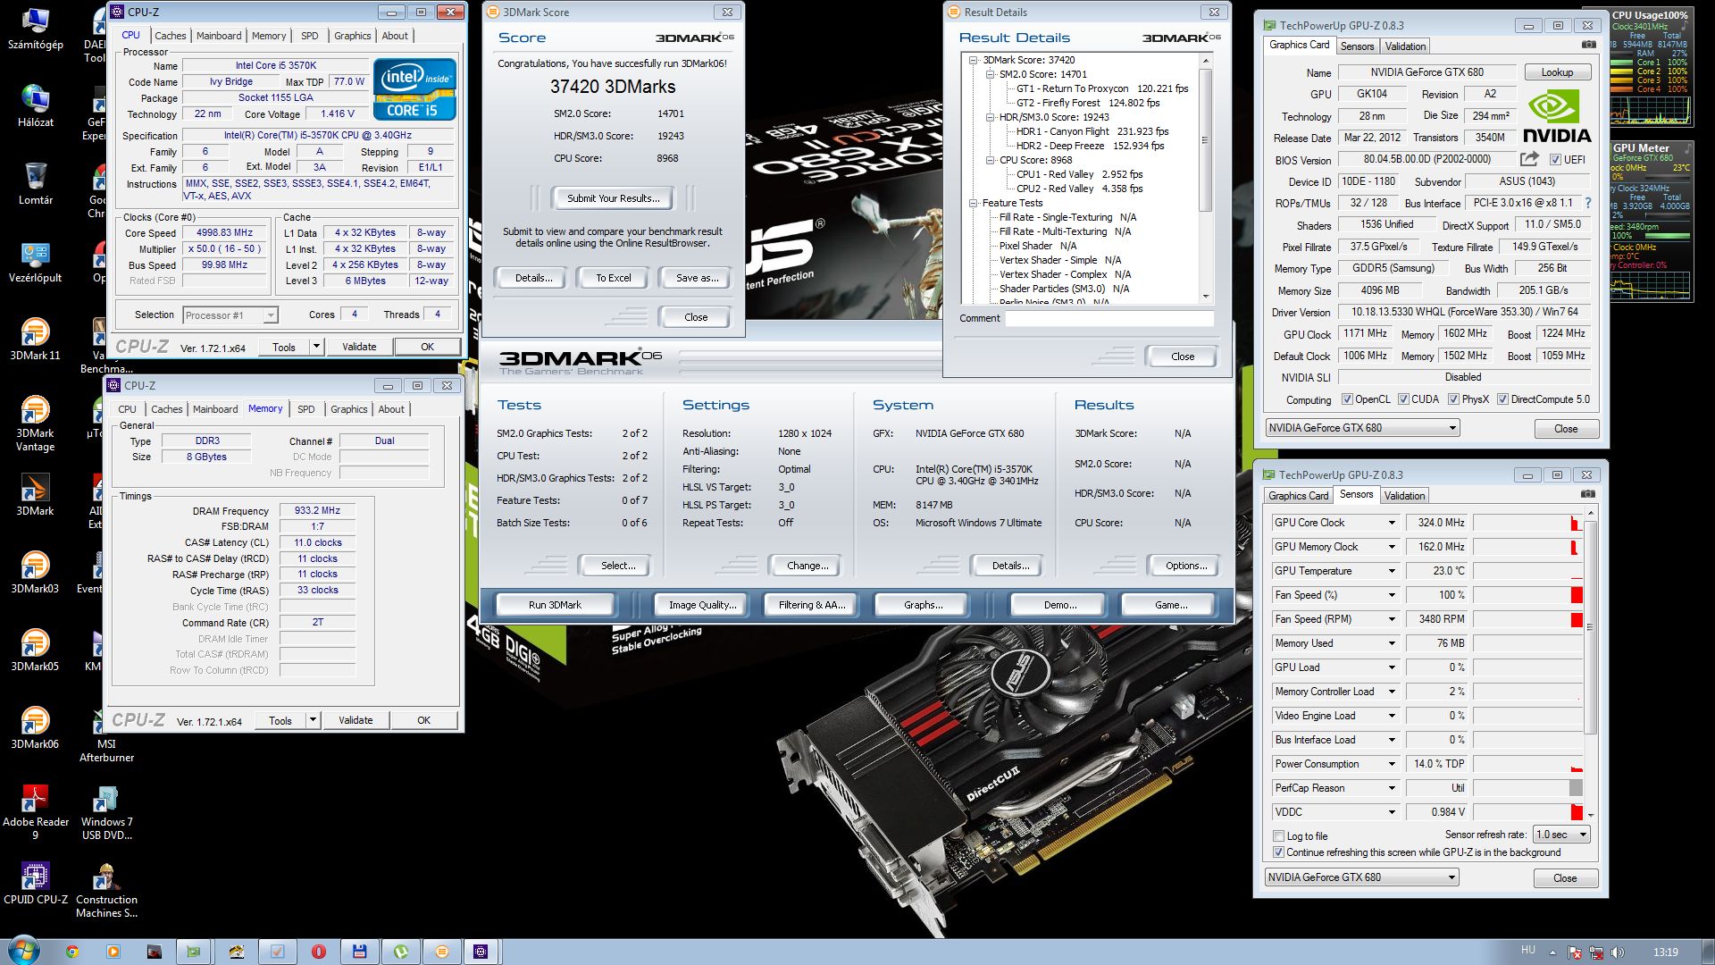The width and height of the screenshot is (1715, 965).
Task: Open the 3DMark desktop shortcut
Action: [x=35, y=495]
